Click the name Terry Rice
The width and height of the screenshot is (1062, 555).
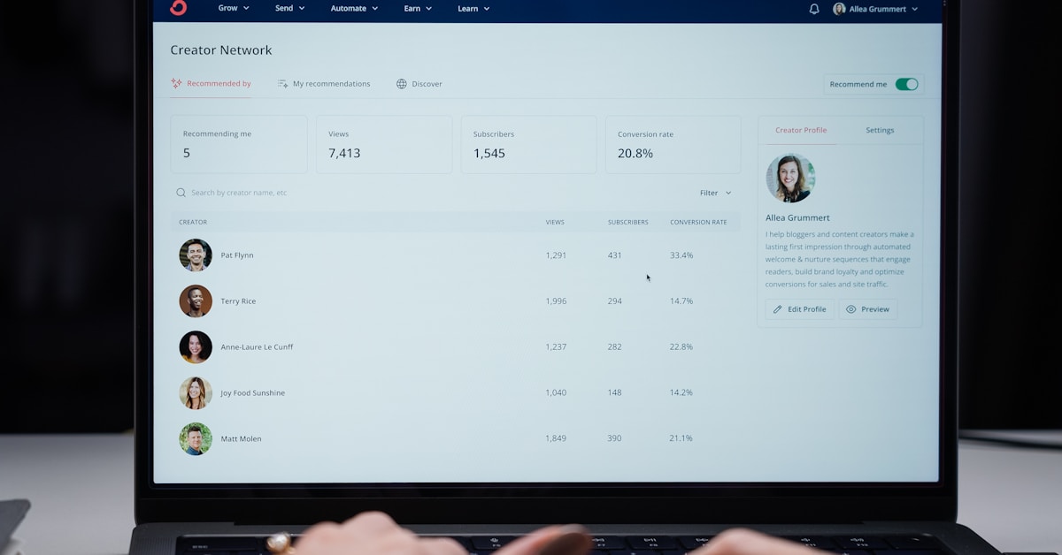click(238, 301)
